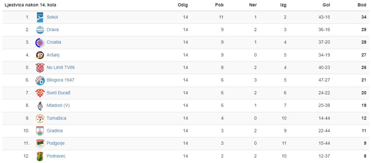The image size is (371, 163).
Task: Click the Sveti Đurađ checkered crest
Action: [40, 93]
